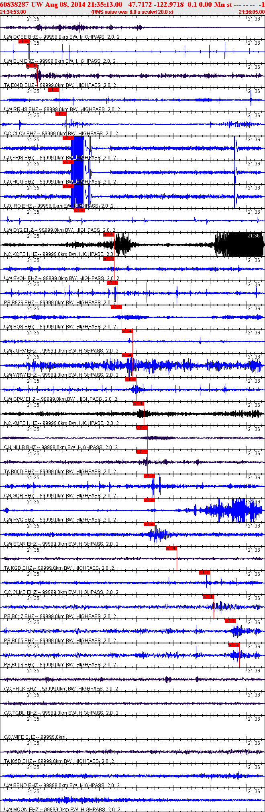
Task: Select the TA E04D BHZ trace label
Action: [x=60, y=85]
